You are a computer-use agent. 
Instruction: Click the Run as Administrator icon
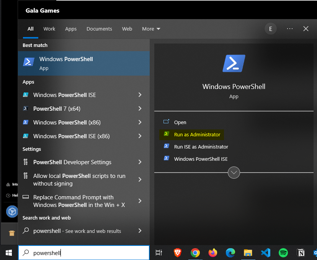coord(167,134)
